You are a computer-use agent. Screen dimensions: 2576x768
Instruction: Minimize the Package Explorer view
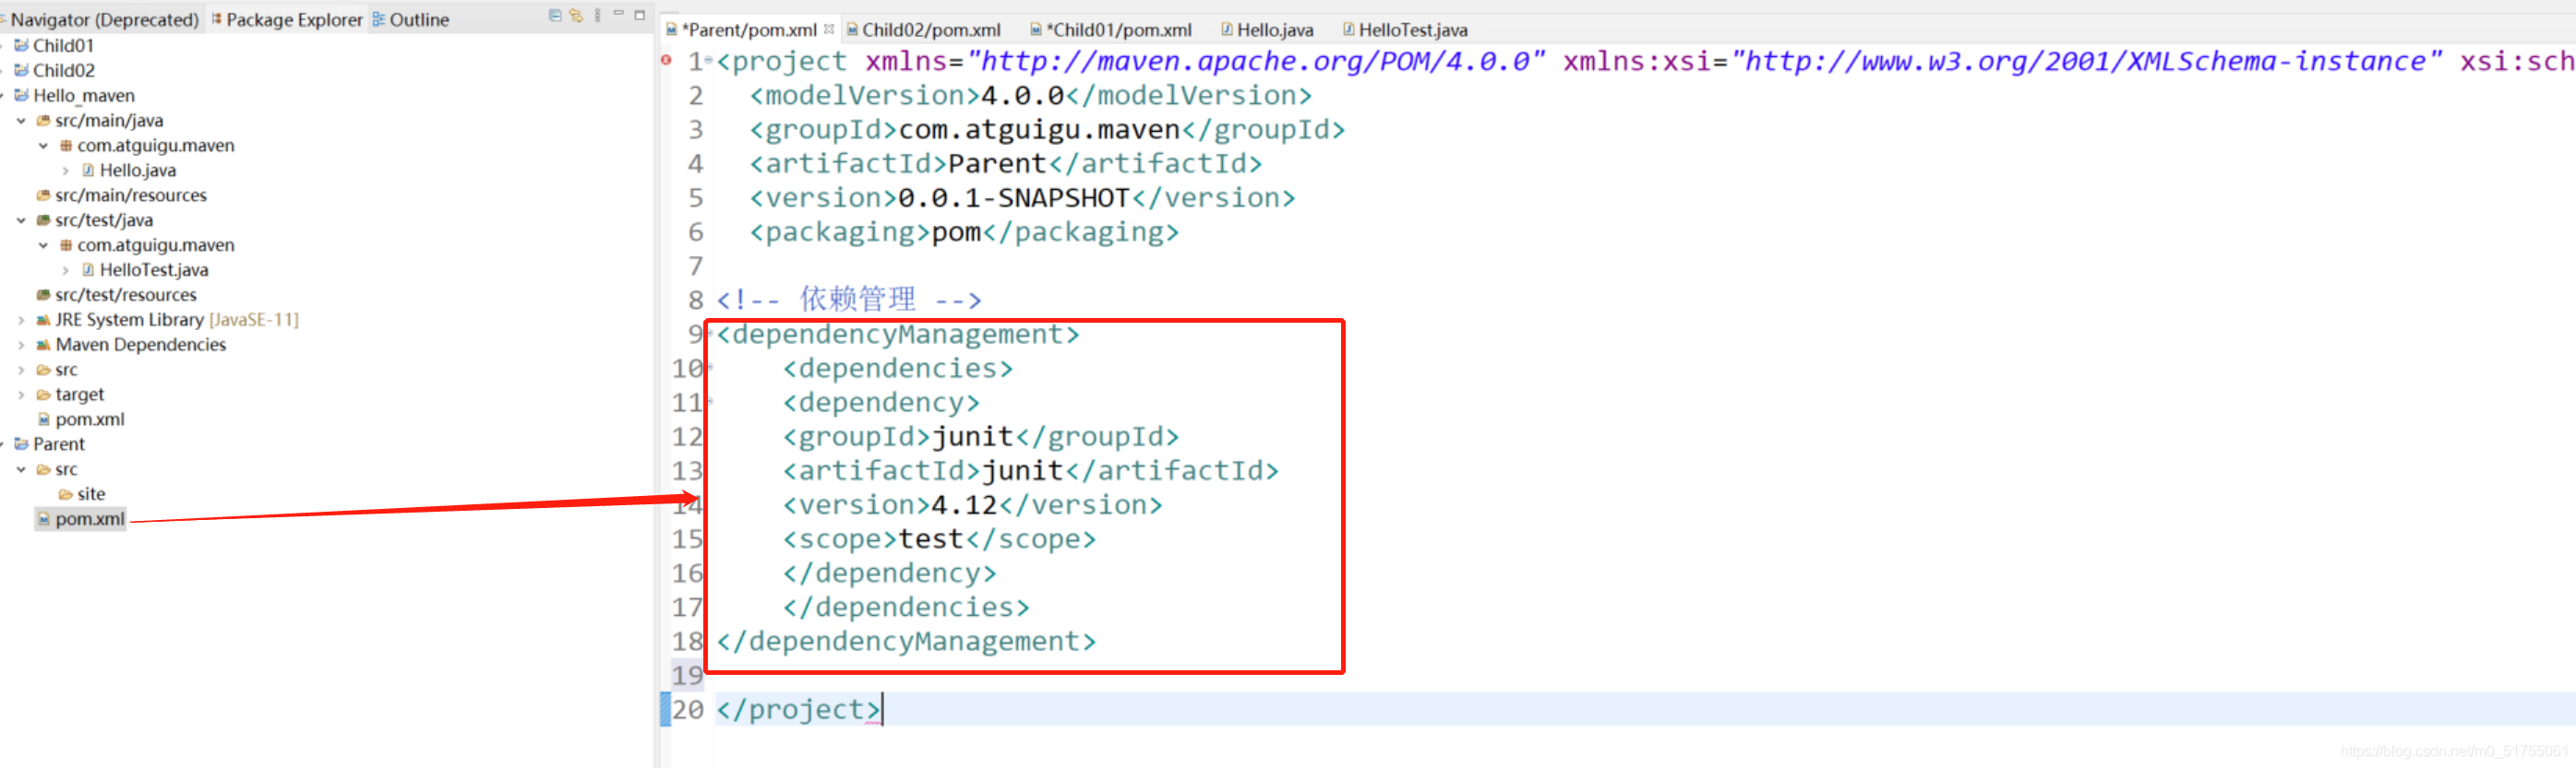pyautogui.click(x=618, y=14)
